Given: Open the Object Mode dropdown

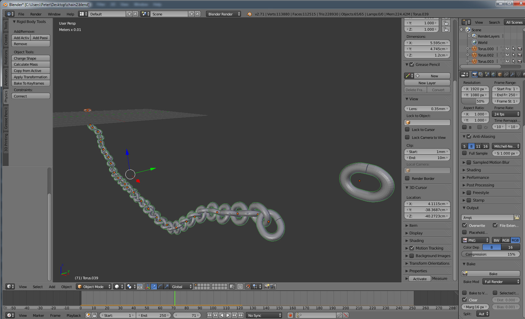Looking at the screenshot, I should [94, 287].
